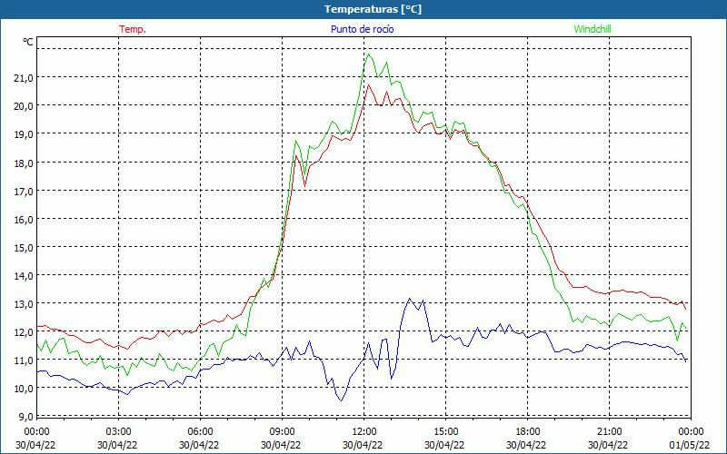Click the 11,0 y-axis value
Screen dimensions: 727x454
24,360
